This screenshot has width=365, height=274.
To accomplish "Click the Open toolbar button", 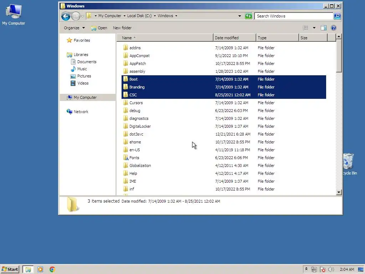I will coord(99,28).
